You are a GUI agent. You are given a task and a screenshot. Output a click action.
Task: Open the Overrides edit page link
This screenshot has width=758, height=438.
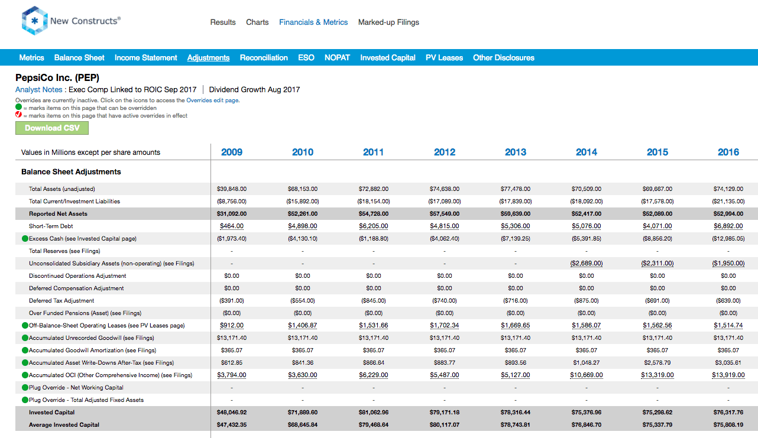point(212,100)
